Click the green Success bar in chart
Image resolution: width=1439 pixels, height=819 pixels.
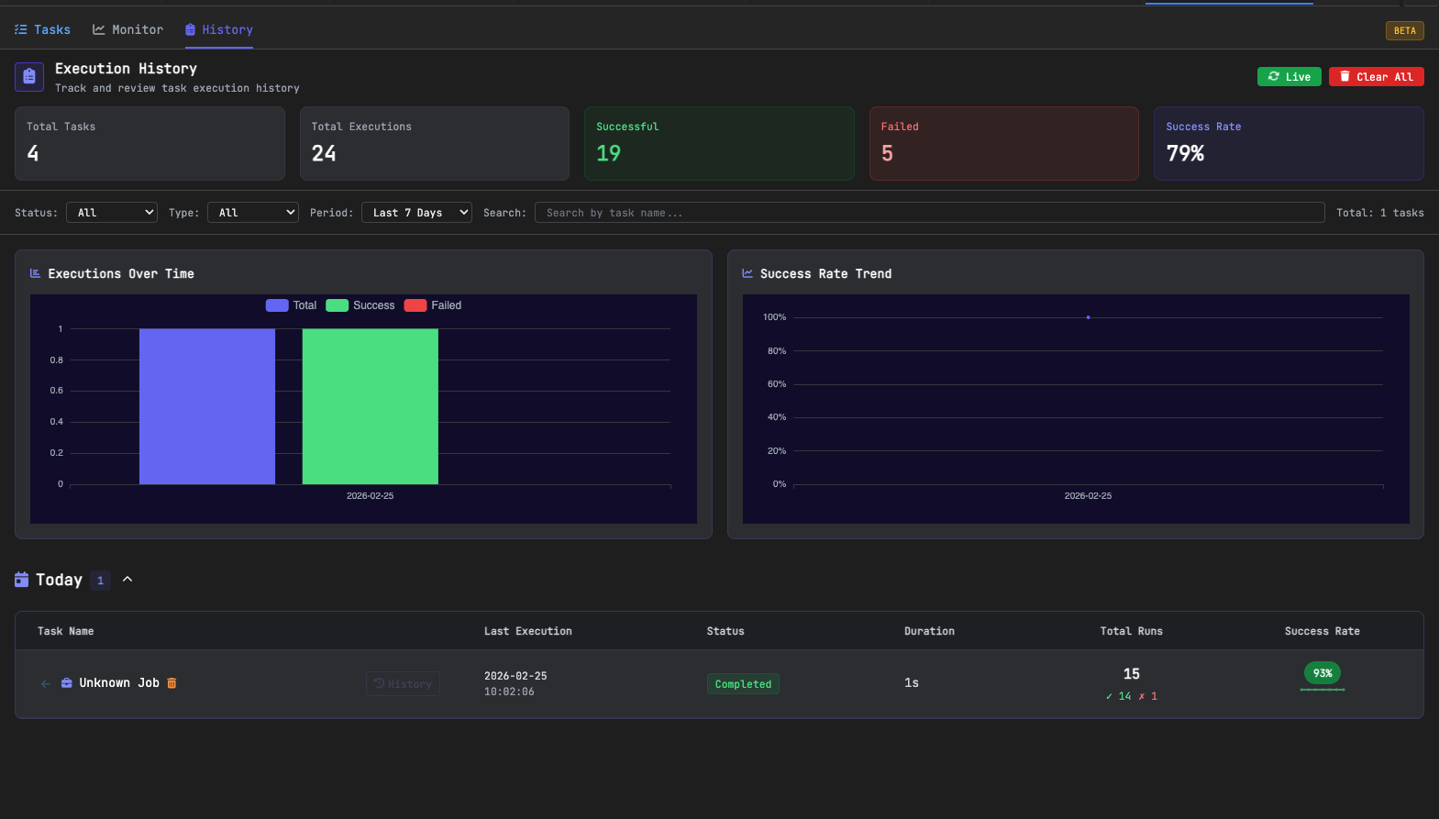click(371, 406)
